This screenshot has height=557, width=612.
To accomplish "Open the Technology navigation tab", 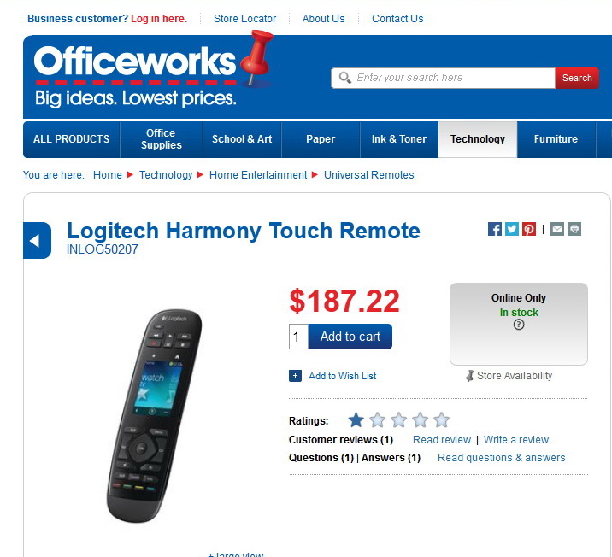I will [x=478, y=139].
